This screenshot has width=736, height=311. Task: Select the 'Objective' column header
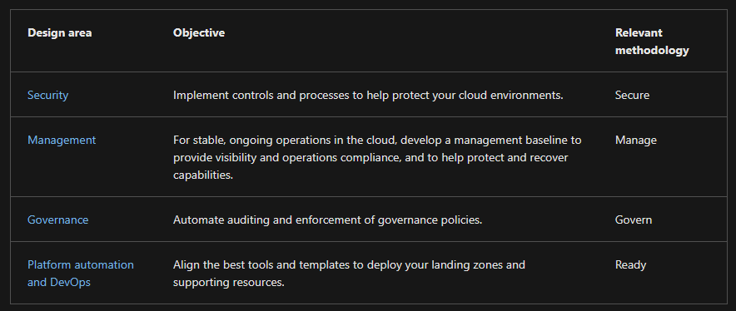[198, 32]
